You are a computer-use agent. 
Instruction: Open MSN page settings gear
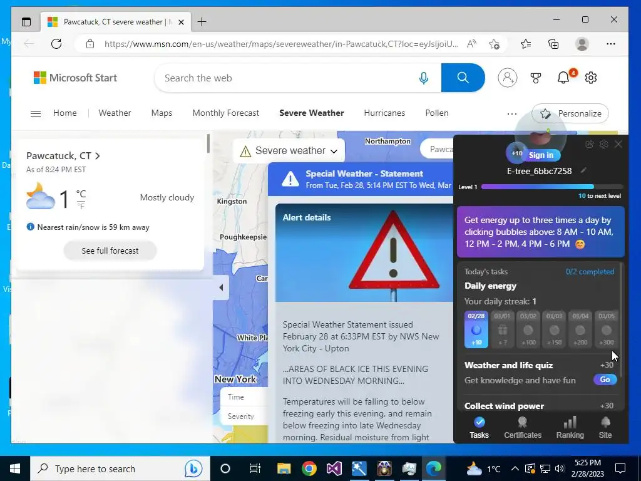pyautogui.click(x=591, y=77)
